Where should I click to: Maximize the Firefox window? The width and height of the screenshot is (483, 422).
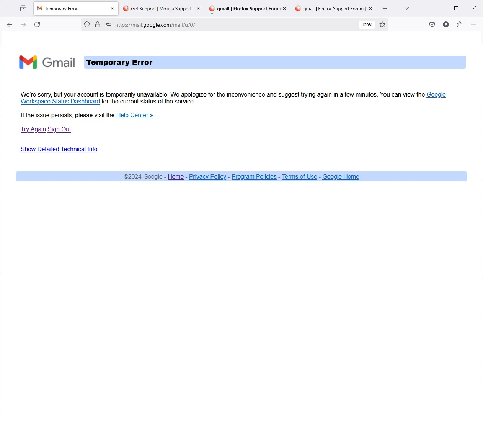456,8
